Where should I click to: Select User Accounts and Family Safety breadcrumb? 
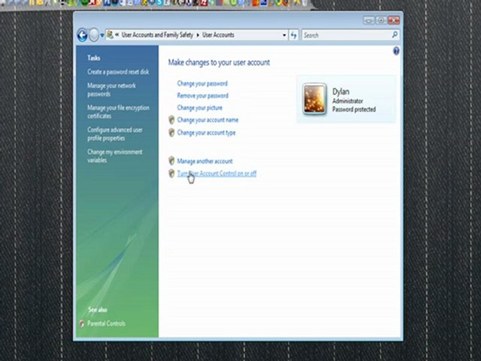click(157, 35)
